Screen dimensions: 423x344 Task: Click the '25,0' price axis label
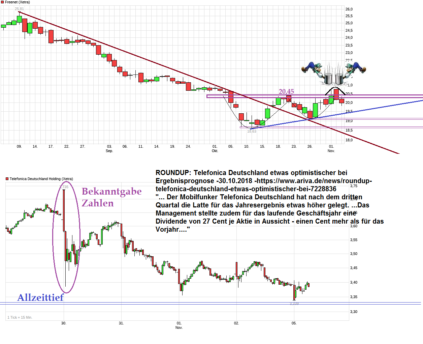(349, 23)
